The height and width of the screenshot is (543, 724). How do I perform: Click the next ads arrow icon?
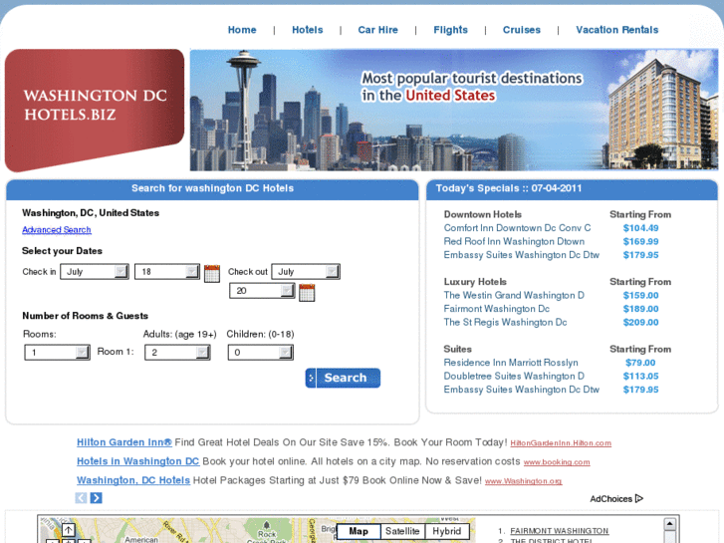[96, 498]
